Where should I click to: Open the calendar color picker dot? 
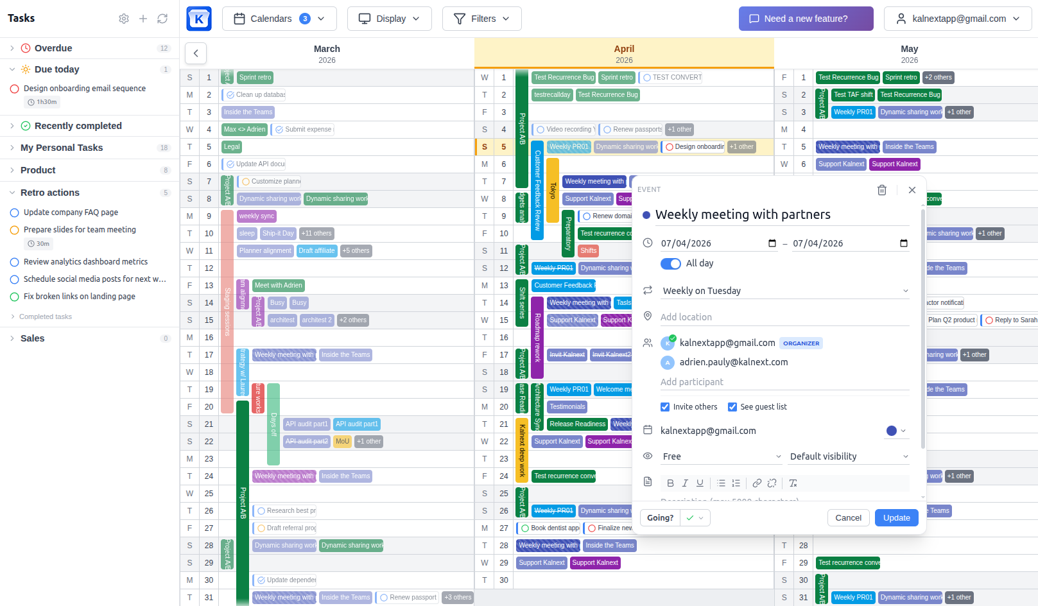pyautogui.click(x=892, y=431)
